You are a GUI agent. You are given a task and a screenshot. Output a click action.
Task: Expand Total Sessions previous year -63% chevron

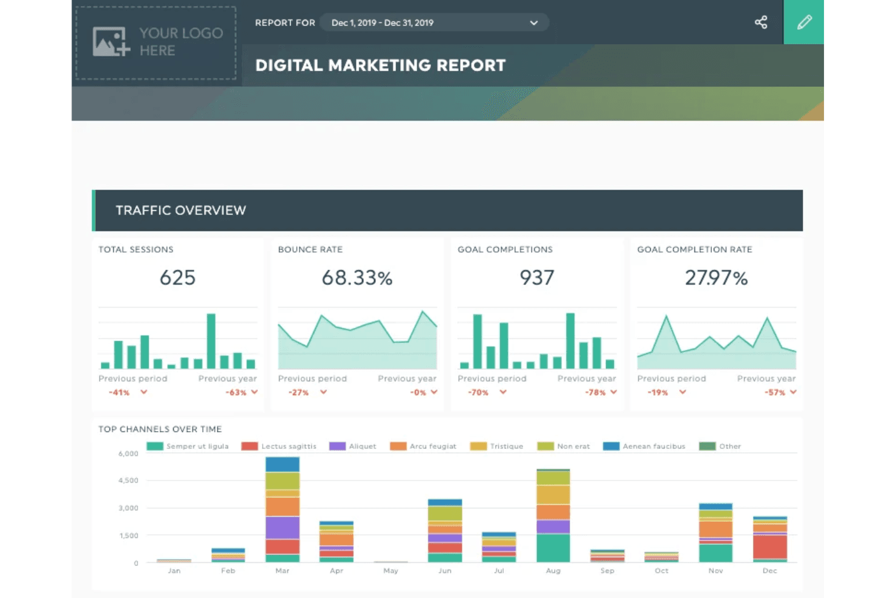(x=254, y=392)
